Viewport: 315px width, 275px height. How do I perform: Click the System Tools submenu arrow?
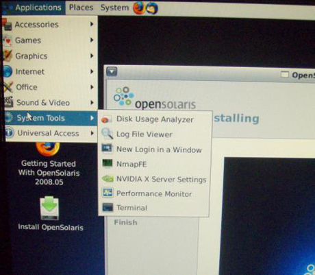coord(92,118)
